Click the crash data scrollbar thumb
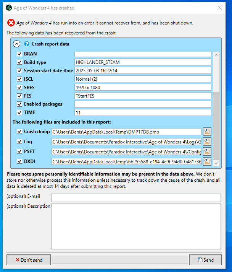 pyautogui.click(x=216, y=126)
